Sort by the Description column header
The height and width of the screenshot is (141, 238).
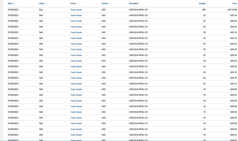click(134, 3)
